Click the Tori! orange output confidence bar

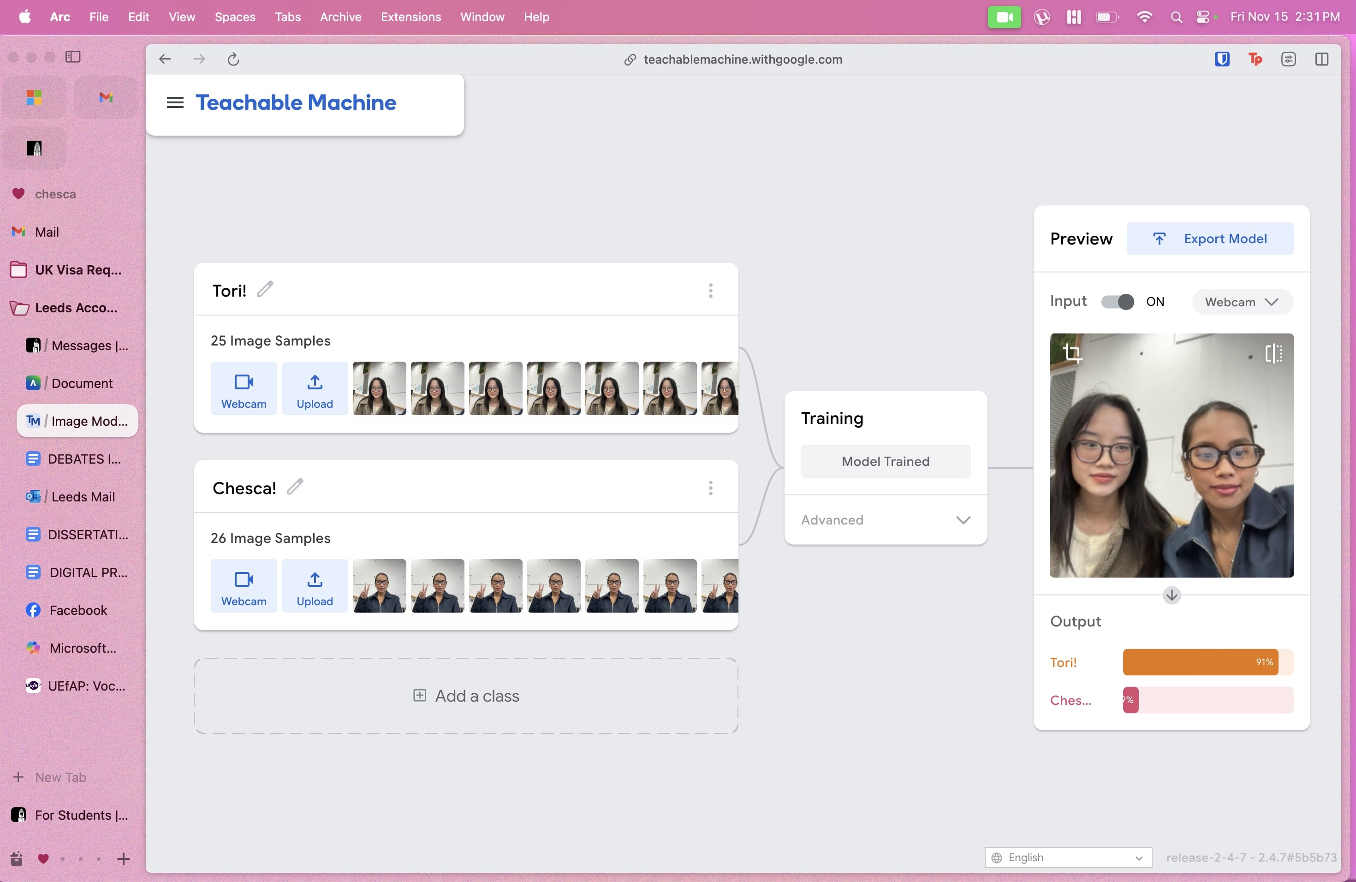pyautogui.click(x=1200, y=662)
